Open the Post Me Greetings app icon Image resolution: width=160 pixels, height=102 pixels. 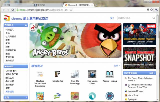75,74
